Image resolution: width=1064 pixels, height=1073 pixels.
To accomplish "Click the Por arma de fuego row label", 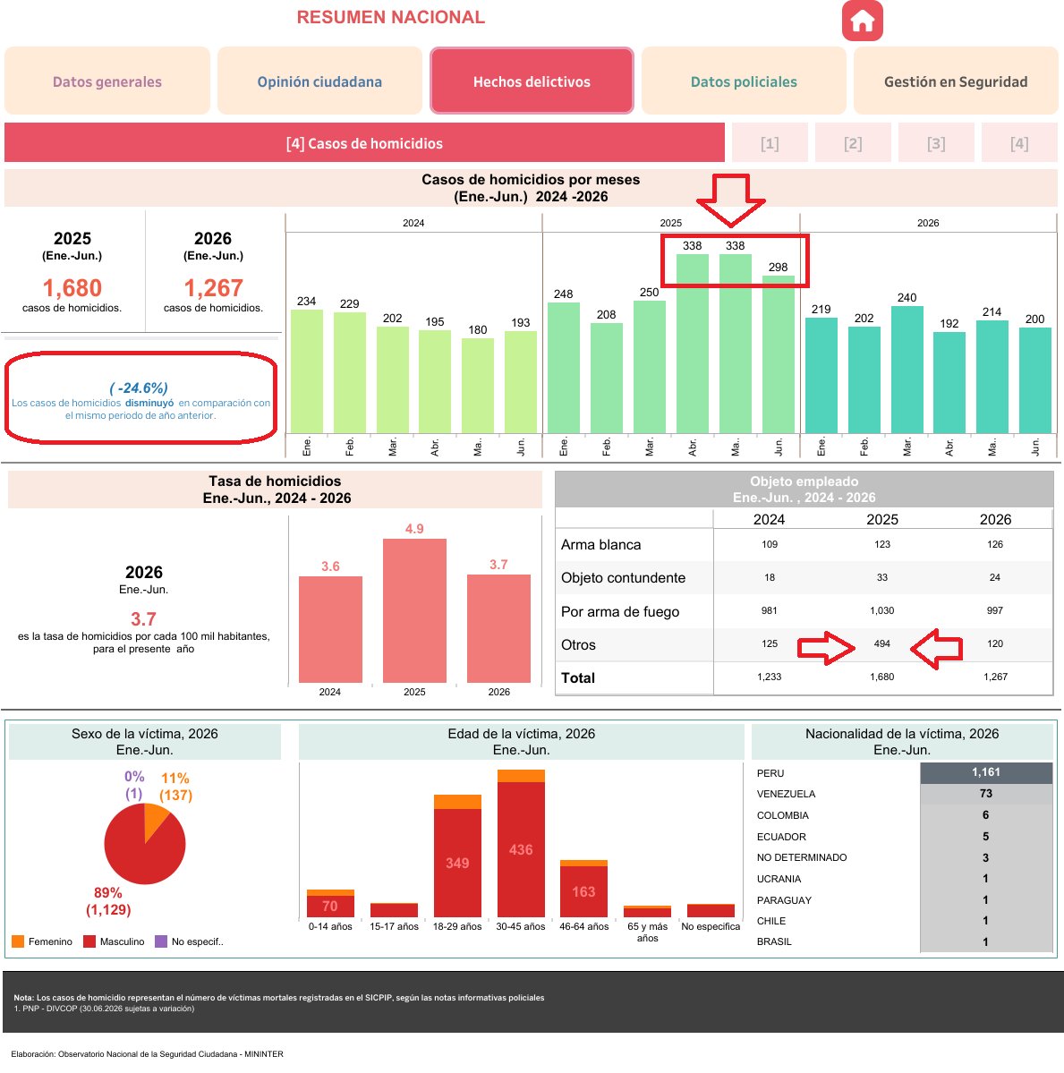I will coord(620,612).
